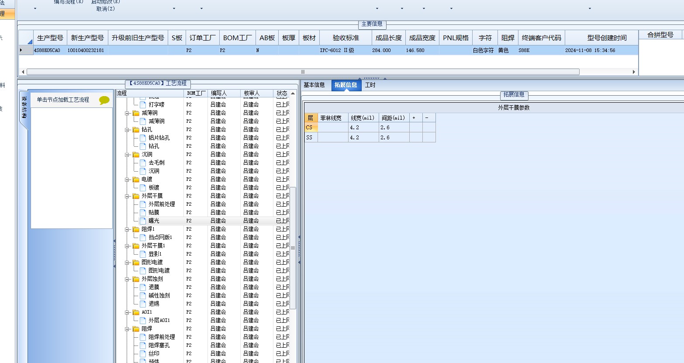The height and width of the screenshot is (363, 684).
Task: Switch to the 基本信息 tab
Action: (x=314, y=85)
